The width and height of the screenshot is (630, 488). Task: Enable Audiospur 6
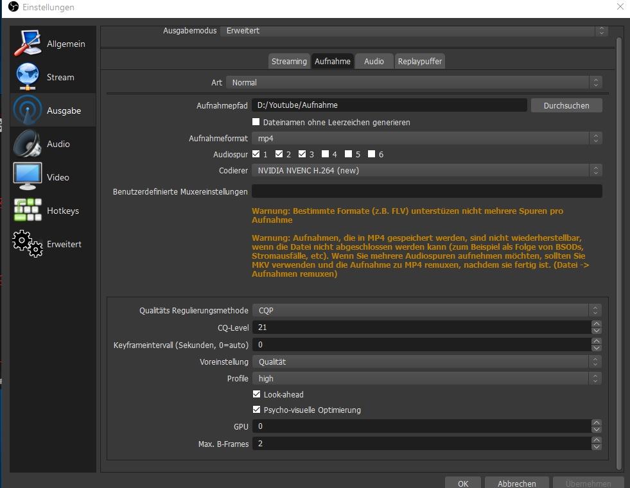pos(372,154)
